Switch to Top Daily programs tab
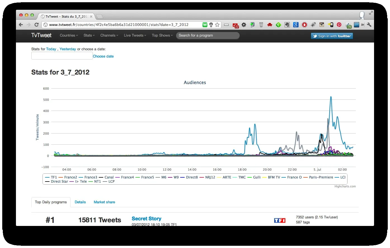 click(x=51, y=202)
